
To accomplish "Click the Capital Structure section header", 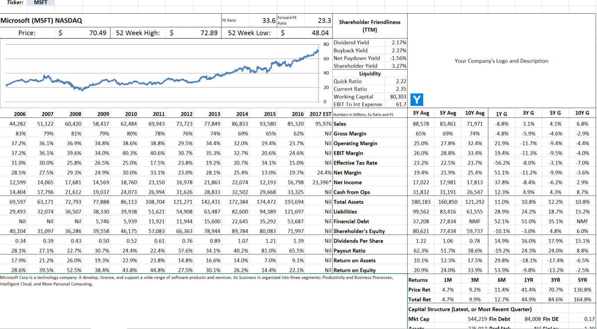I will (470, 309).
